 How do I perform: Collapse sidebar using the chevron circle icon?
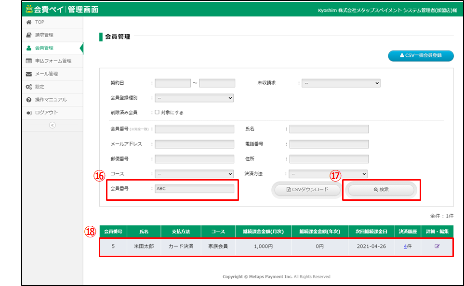53,125
